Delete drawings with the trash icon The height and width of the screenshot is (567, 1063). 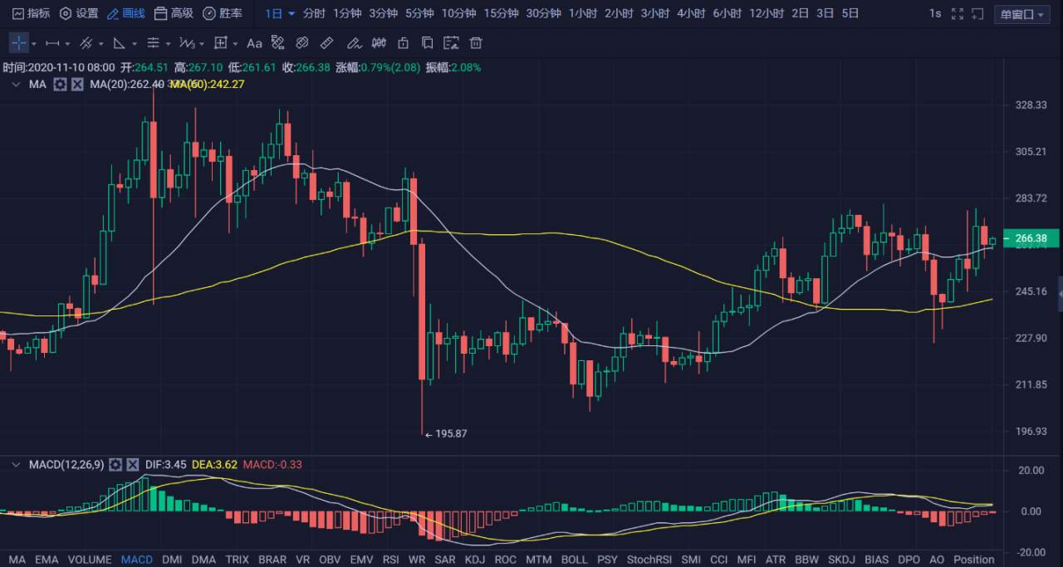476,43
